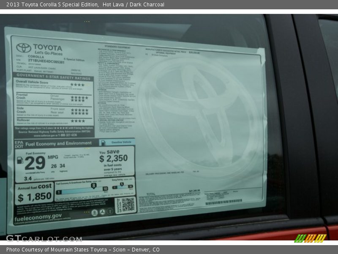
Task: Click the Toyota logo on the sticker
Action: point(24,48)
